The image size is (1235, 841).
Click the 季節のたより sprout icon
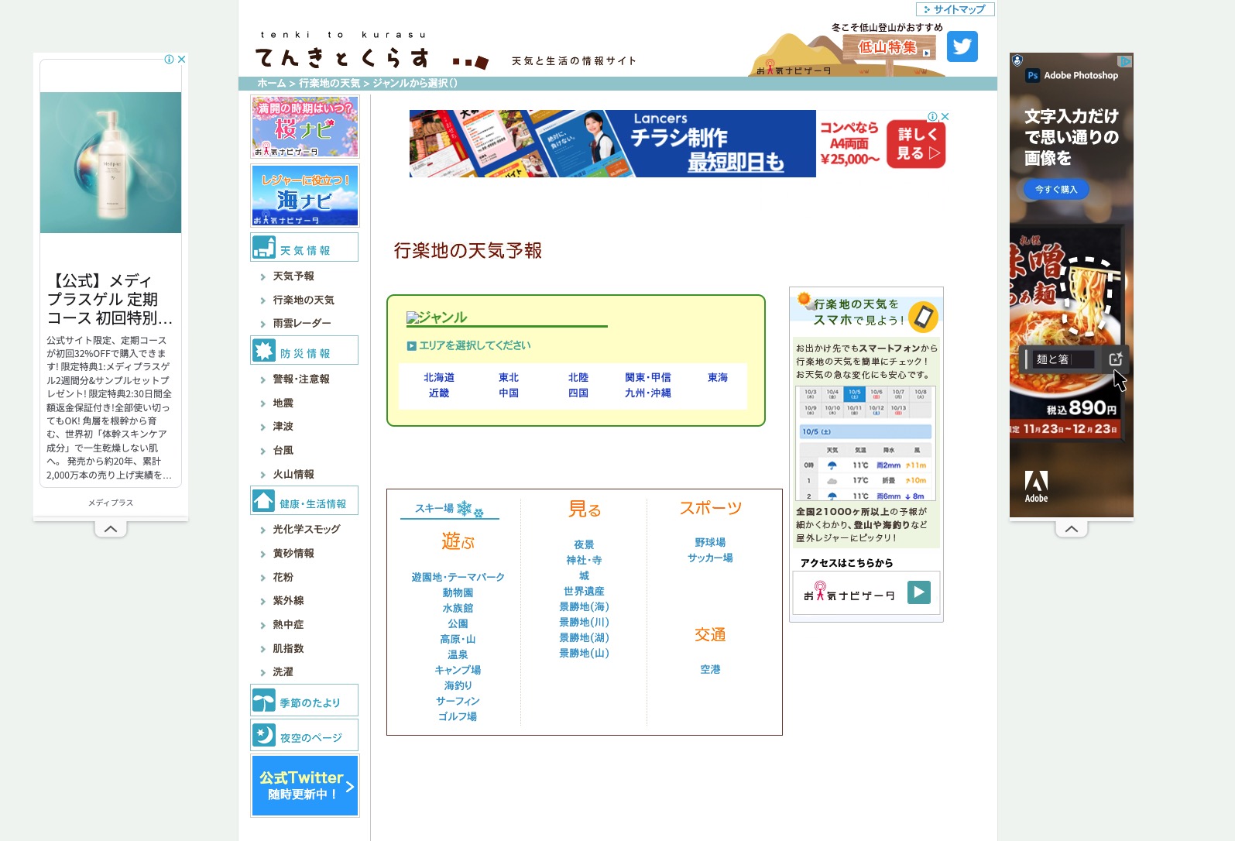[x=264, y=701]
